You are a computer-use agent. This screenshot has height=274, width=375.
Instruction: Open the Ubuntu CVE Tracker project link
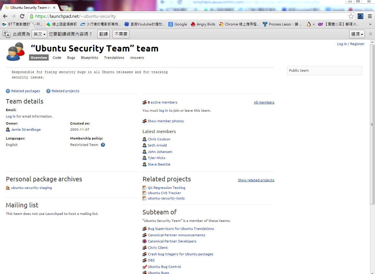click(x=164, y=193)
